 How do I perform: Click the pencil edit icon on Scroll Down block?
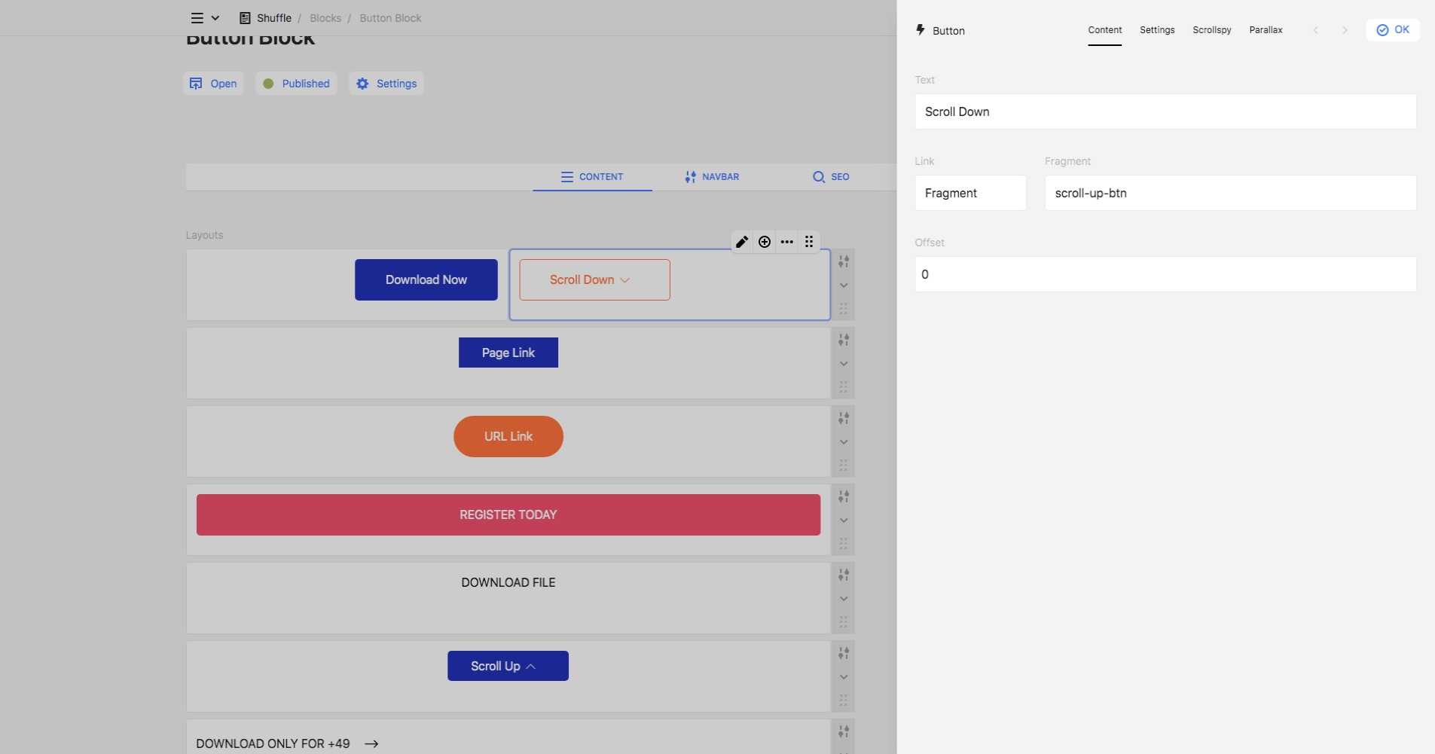[742, 242]
